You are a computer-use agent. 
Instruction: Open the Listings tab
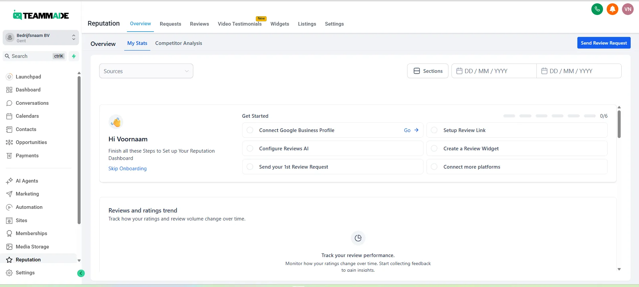pyautogui.click(x=307, y=24)
